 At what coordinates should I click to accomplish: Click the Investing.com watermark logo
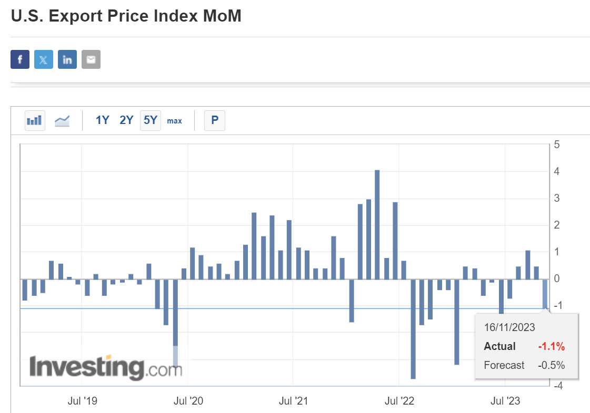(106, 366)
